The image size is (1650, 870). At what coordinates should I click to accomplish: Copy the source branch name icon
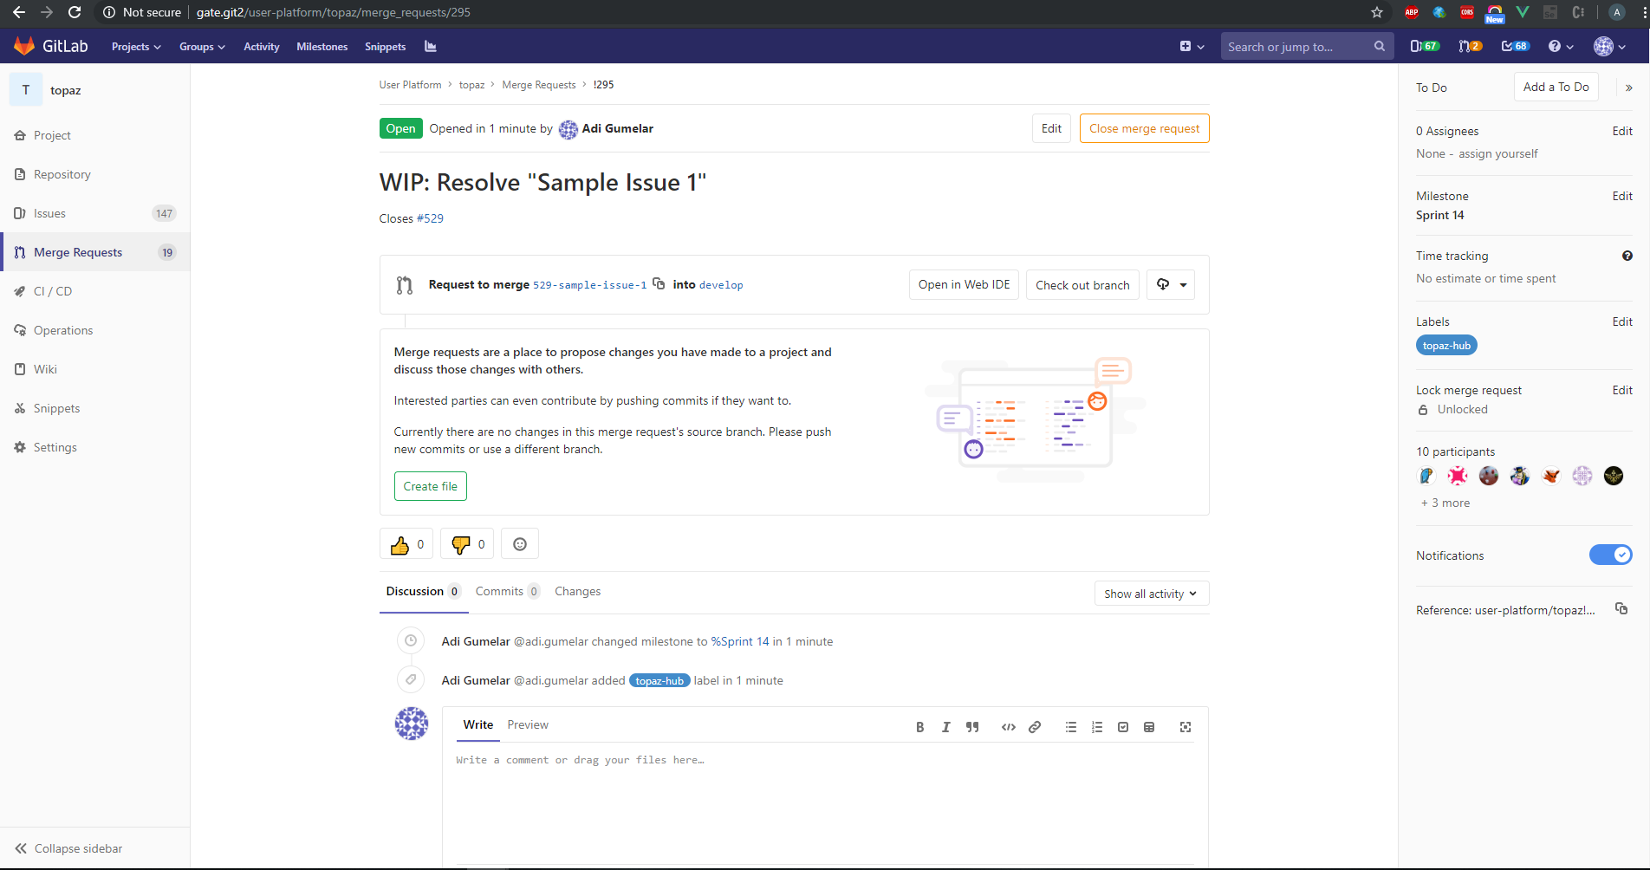659,284
